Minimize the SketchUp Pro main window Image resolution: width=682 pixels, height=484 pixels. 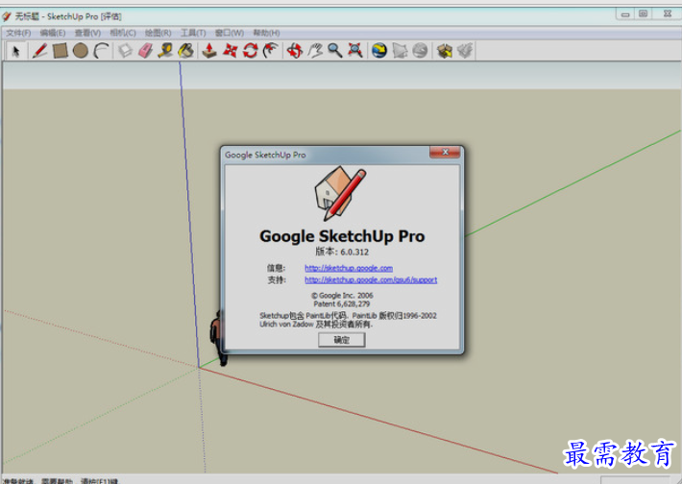[625, 14]
